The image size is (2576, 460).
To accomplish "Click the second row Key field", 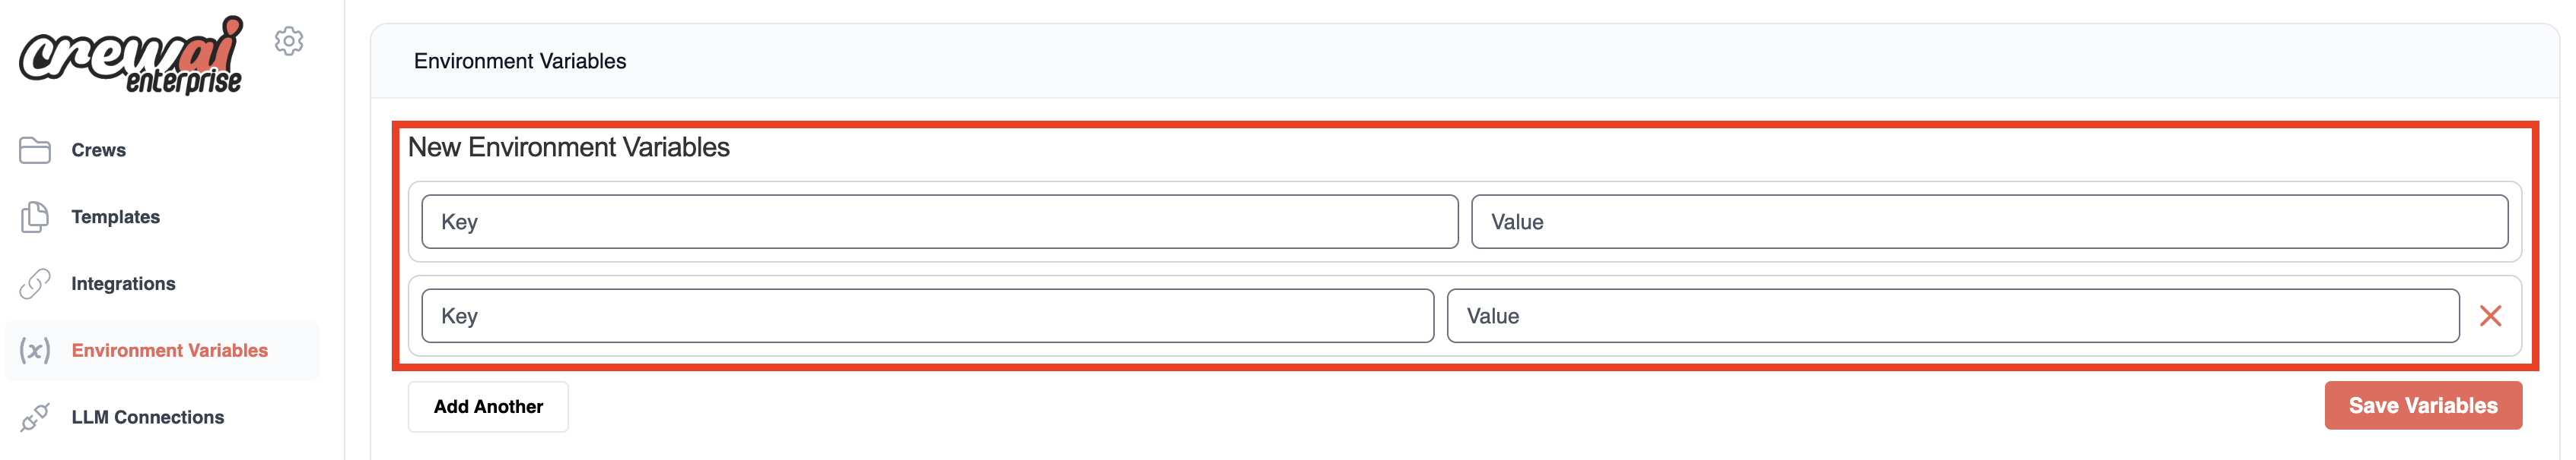I will (x=927, y=317).
